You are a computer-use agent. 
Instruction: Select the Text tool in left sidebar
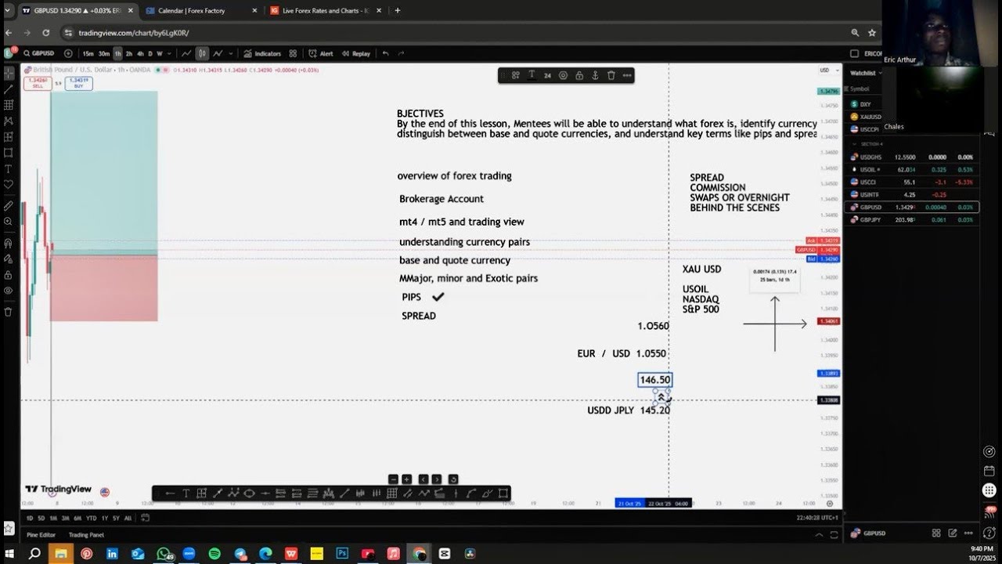[x=9, y=168]
